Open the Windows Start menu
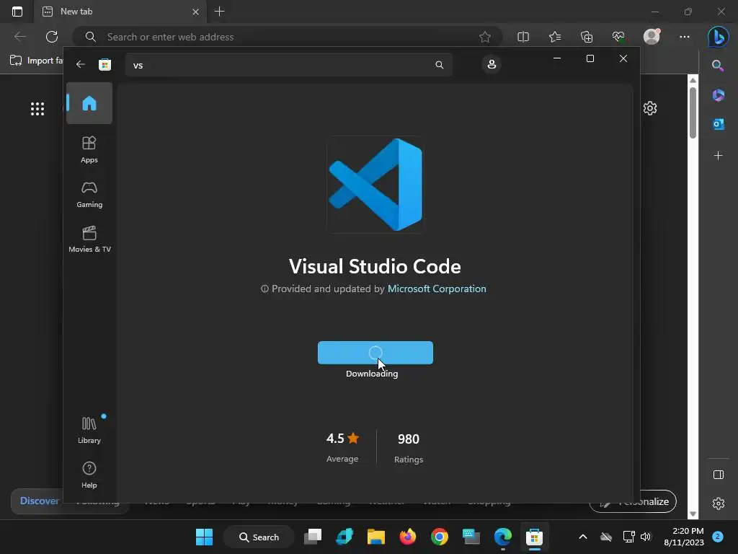Image resolution: width=738 pixels, height=554 pixels. pos(204,537)
